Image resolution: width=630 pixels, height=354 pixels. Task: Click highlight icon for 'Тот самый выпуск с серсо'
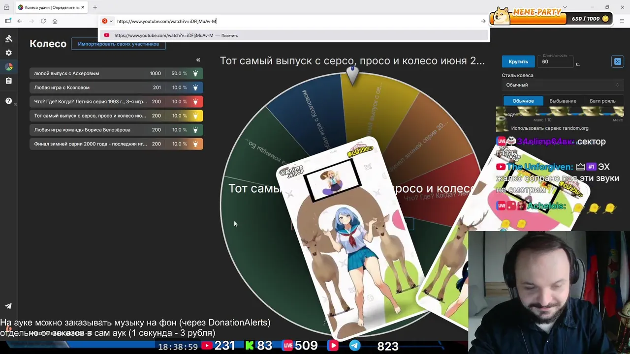point(195,116)
